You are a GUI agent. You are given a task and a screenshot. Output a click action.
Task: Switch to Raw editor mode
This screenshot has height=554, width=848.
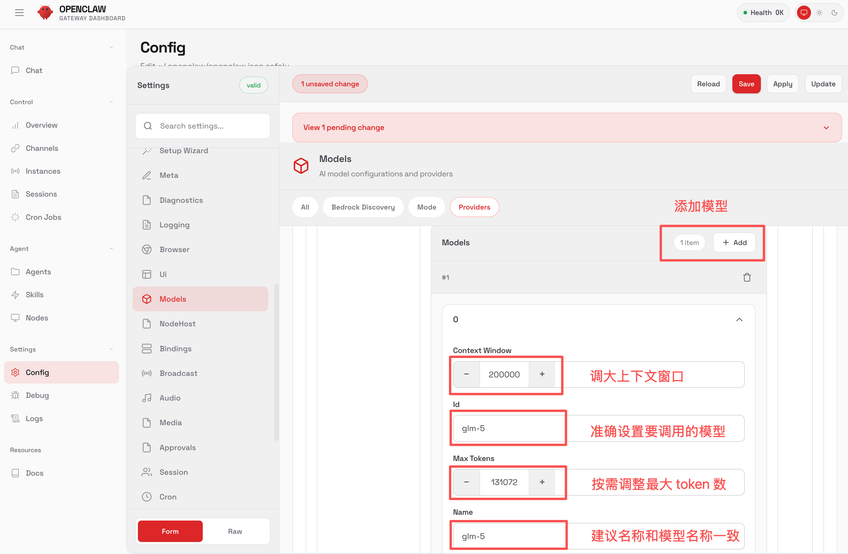(235, 531)
